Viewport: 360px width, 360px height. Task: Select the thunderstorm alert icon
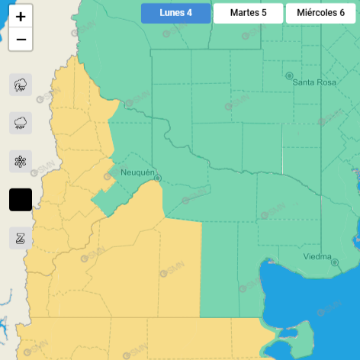pos(21,85)
